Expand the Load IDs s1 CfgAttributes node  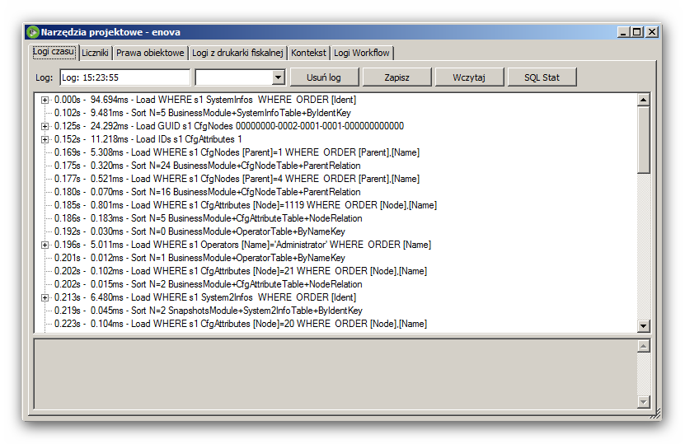[45, 139]
